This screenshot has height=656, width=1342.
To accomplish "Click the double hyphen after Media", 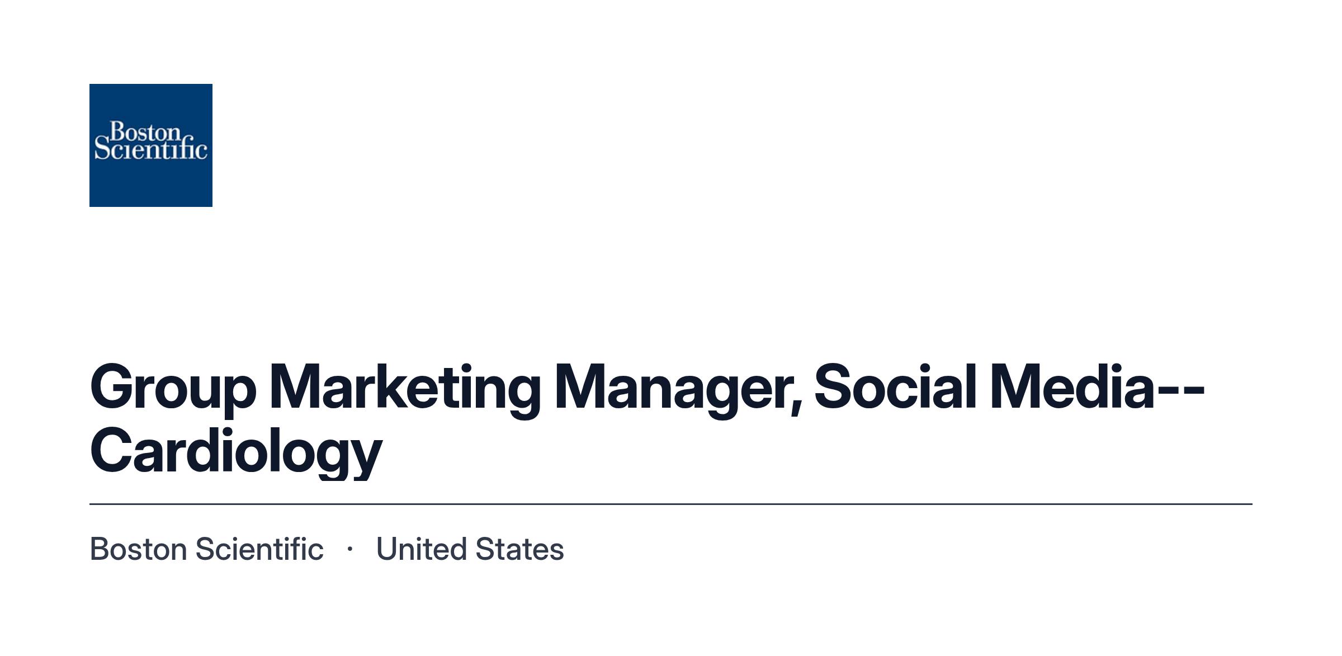I will (x=1180, y=392).
